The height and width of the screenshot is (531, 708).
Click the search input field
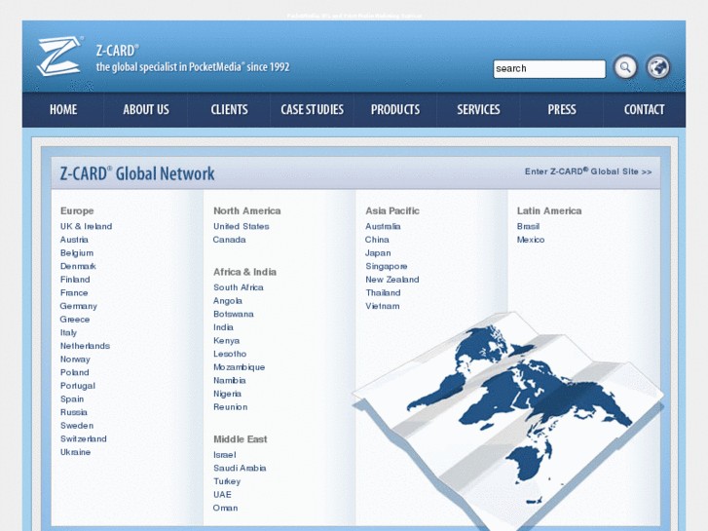(x=549, y=69)
